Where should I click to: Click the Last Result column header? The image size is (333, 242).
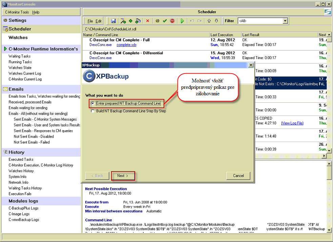[x=280, y=35]
